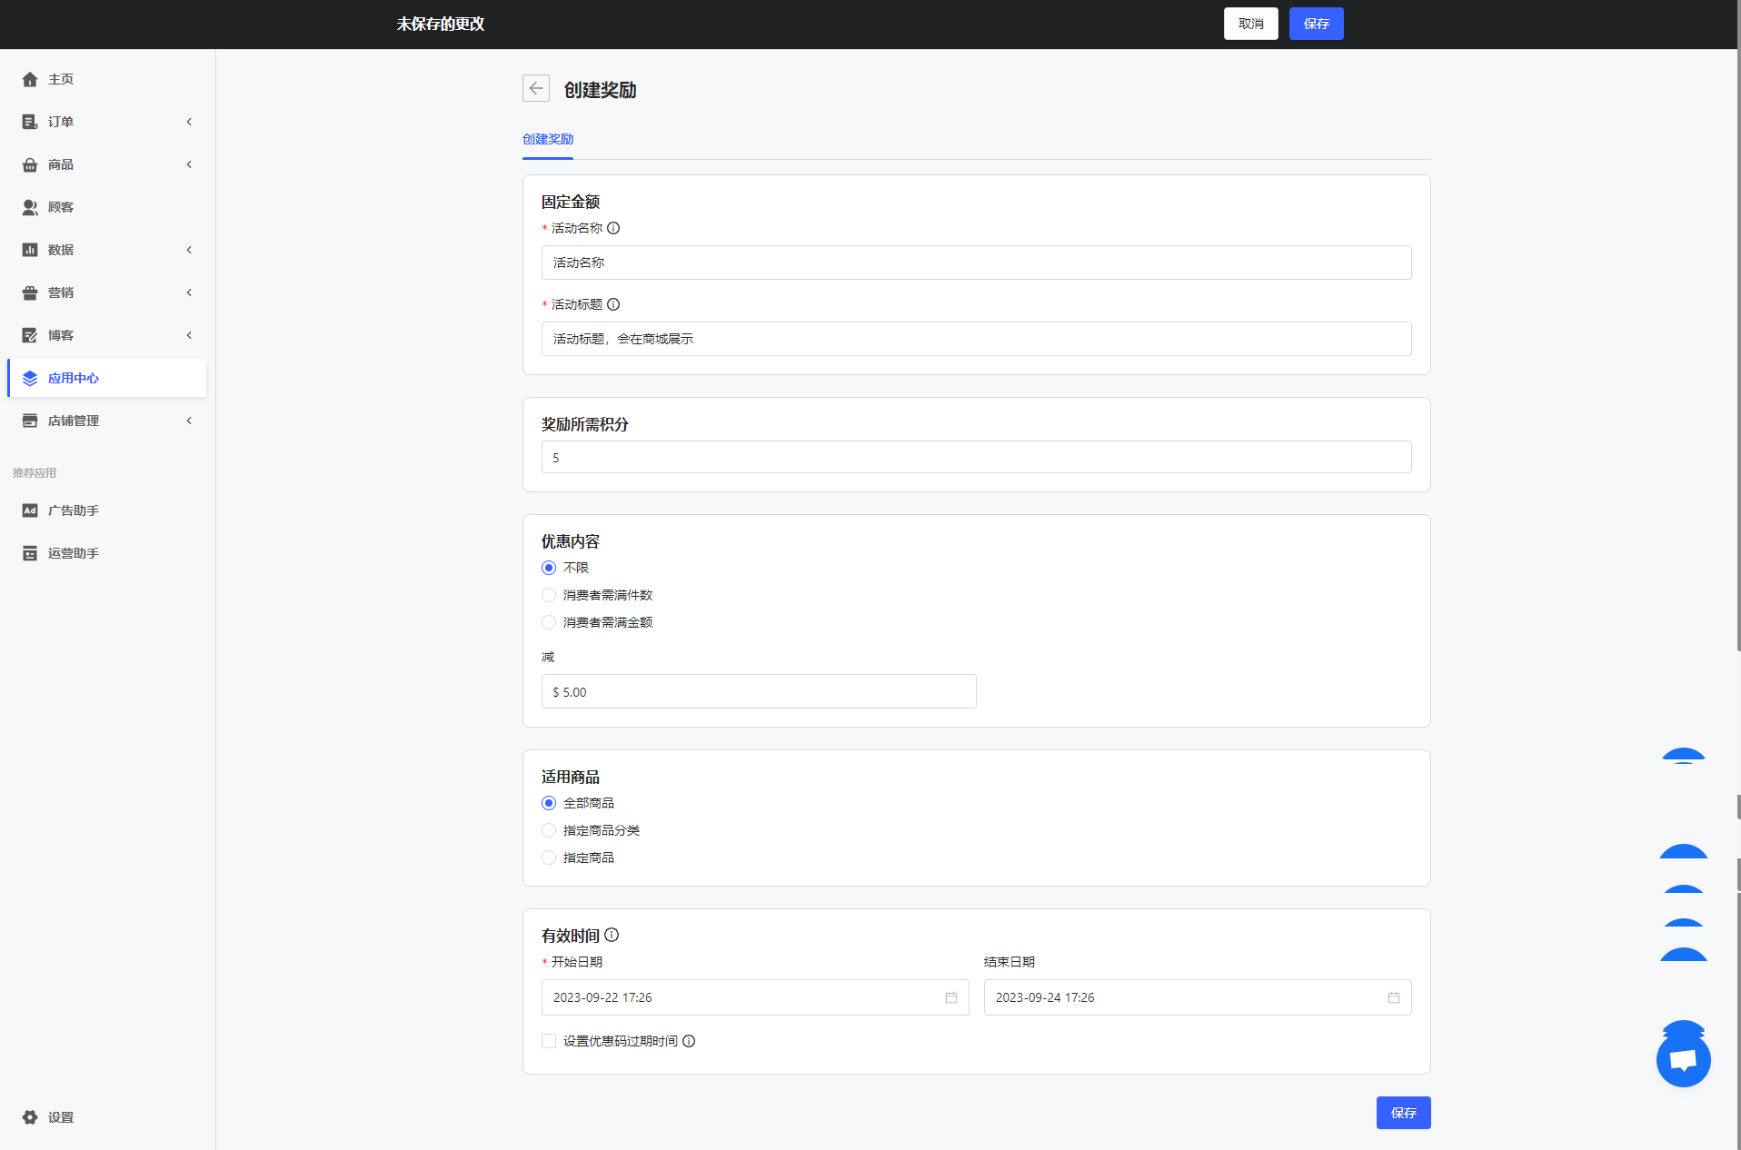
Task: Open the 结束日期 date picker field
Action: coord(1198,997)
